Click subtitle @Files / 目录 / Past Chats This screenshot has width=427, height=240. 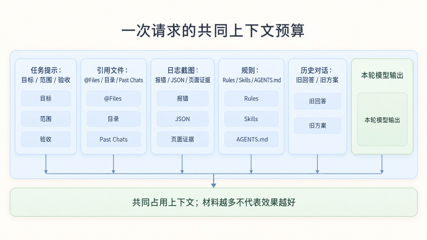click(x=114, y=80)
